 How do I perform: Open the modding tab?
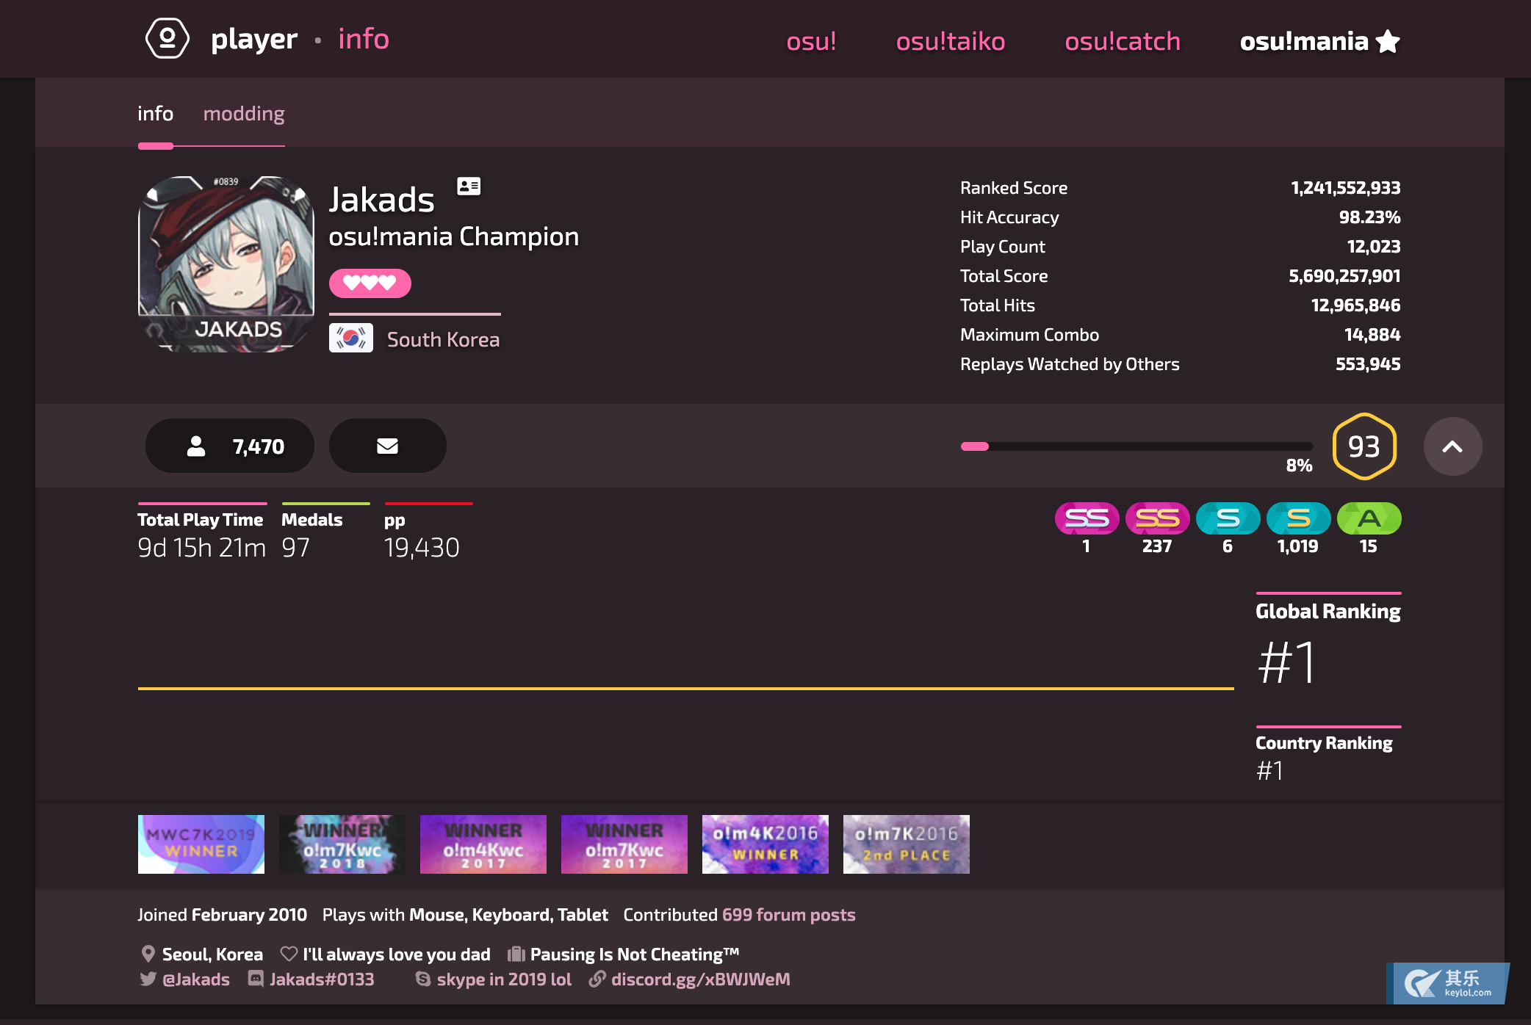click(x=244, y=114)
